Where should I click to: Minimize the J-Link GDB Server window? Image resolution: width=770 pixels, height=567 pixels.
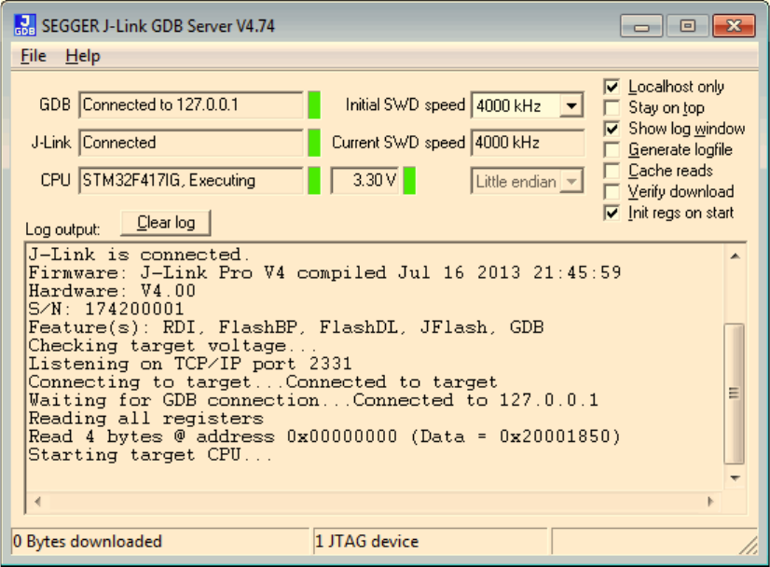(x=641, y=26)
